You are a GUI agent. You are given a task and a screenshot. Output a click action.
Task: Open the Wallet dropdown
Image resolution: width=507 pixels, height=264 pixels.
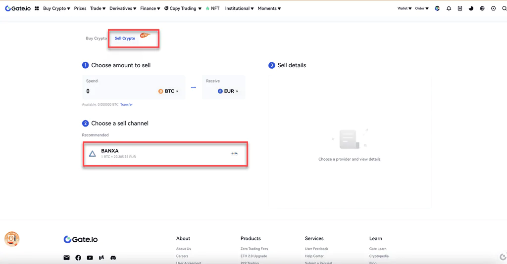[405, 8]
